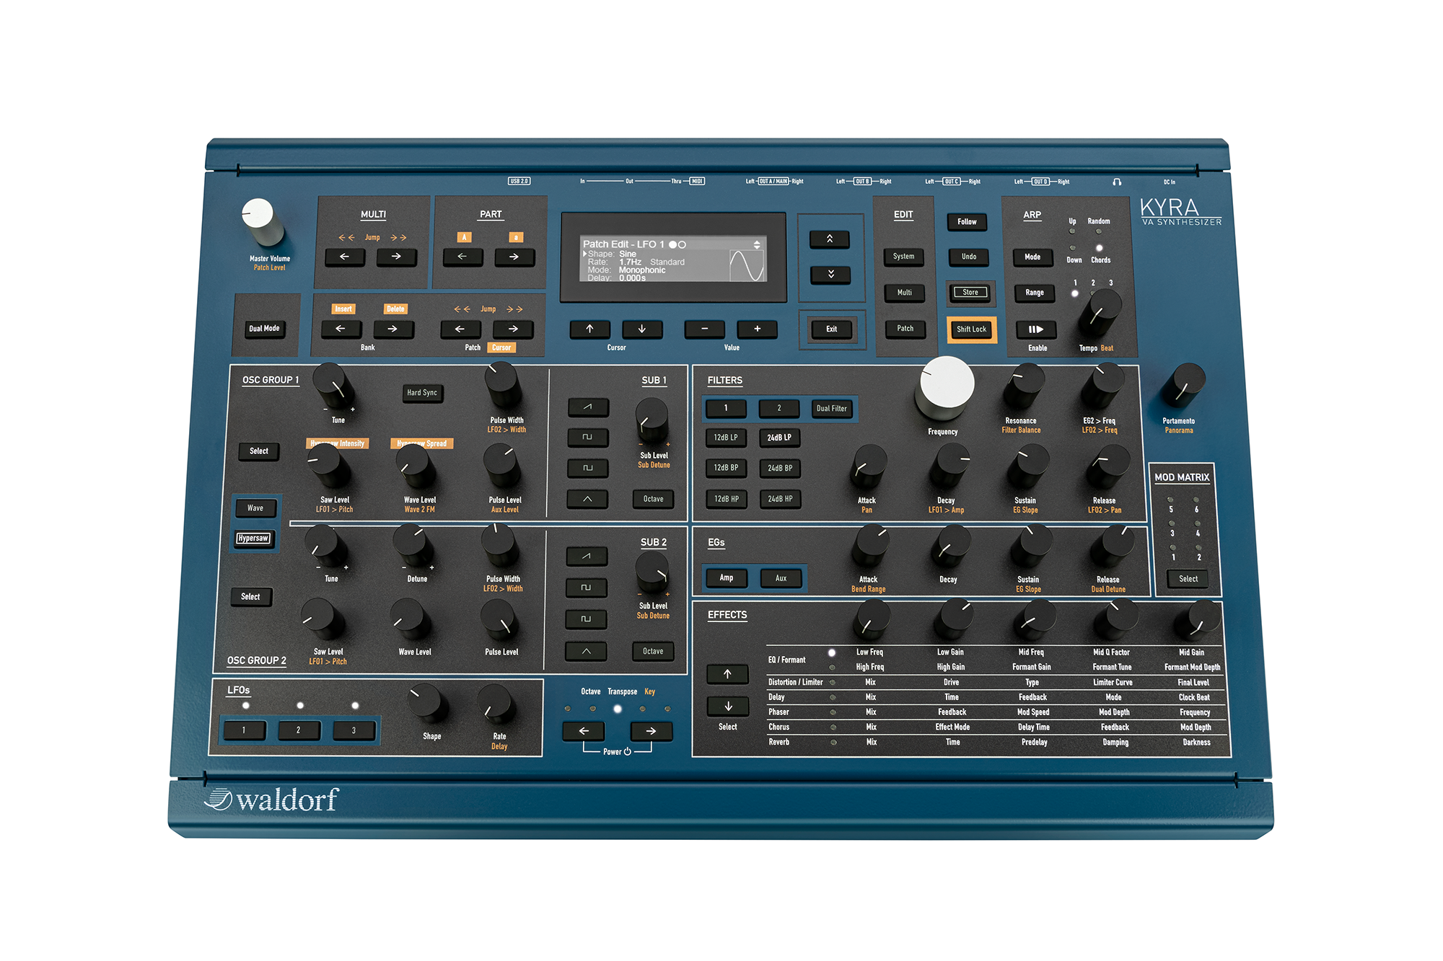Click the PART right arrow button

[514, 257]
